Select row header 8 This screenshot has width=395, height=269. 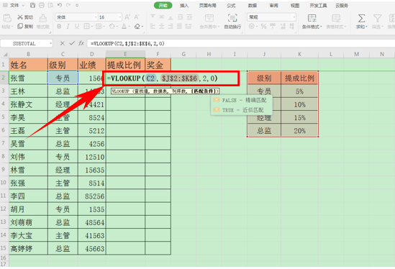pyautogui.click(x=4, y=156)
